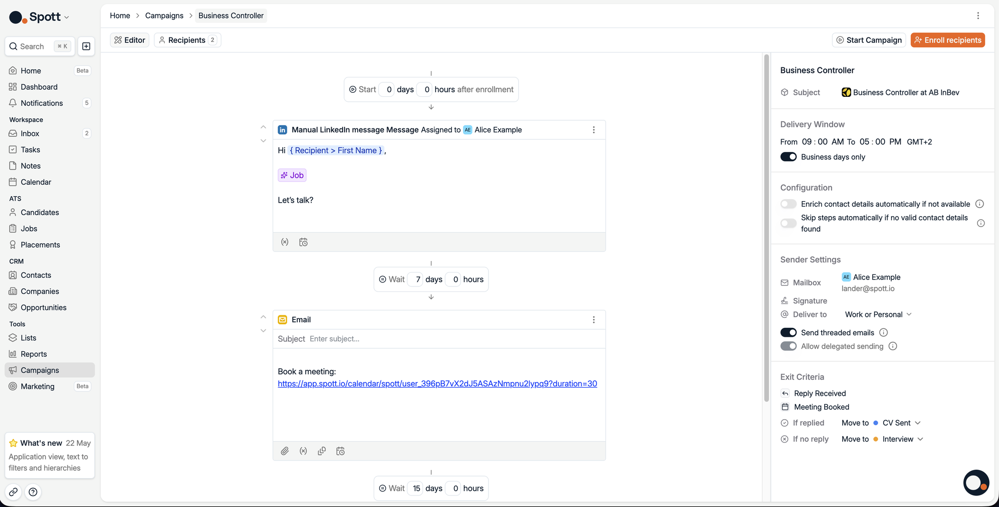Screen dimensions: 999x507
Task: Click Recipient First Name variable chip
Action: (336, 150)
